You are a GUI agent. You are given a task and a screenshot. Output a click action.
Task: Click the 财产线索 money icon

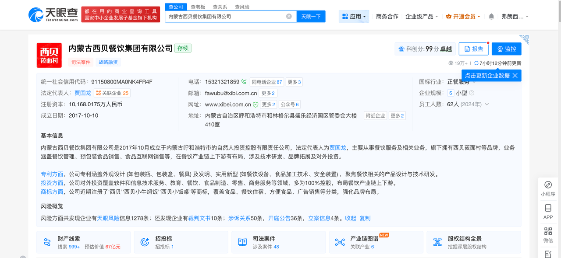(x=47, y=241)
